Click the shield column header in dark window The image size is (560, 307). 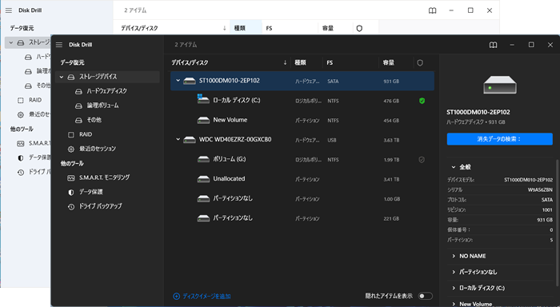tap(420, 63)
